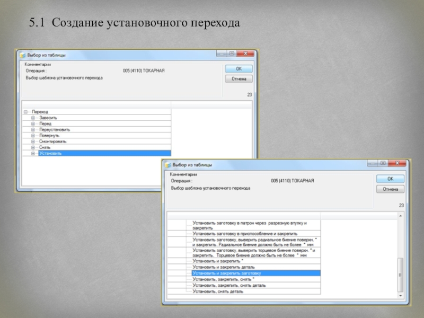424x318 pixels.
Task: Collapse the root Переход tree node
Action: [26, 112]
